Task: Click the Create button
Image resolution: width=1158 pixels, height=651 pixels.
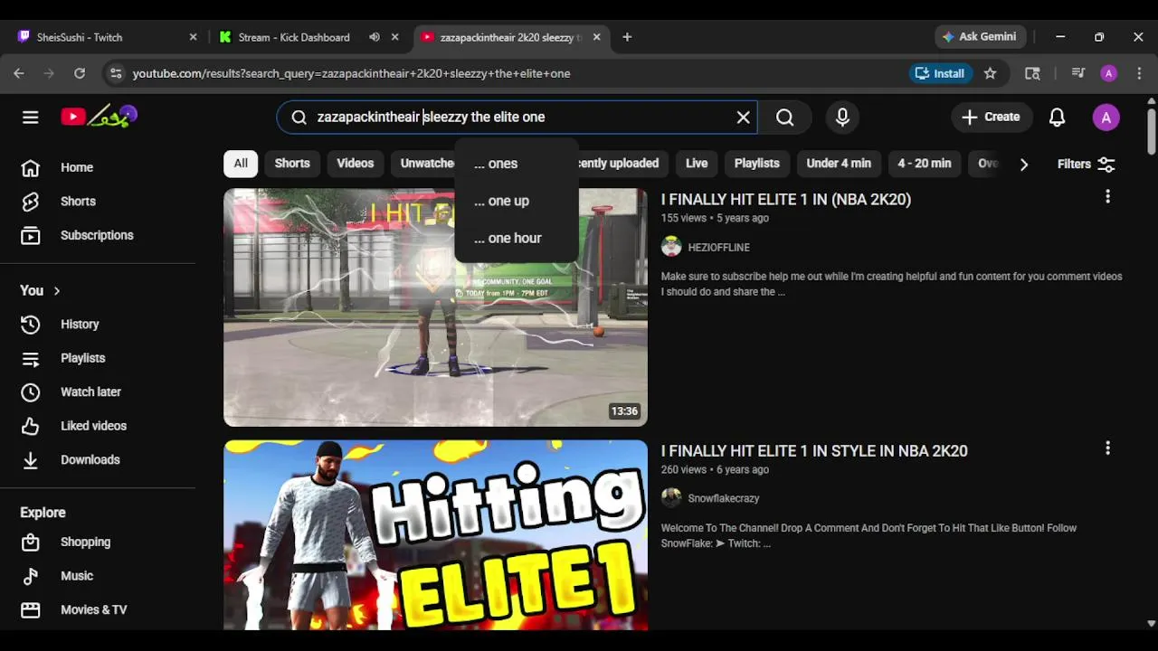Action: coord(991,117)
